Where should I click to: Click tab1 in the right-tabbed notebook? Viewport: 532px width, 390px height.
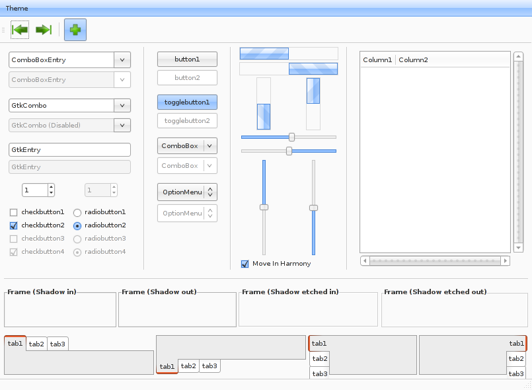point(516,344)
